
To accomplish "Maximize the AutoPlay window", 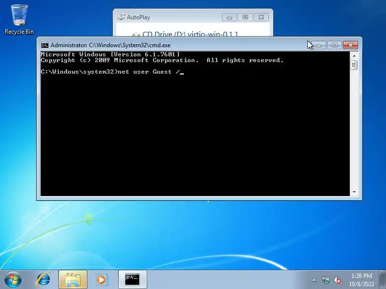I will (x=245, y=17).
